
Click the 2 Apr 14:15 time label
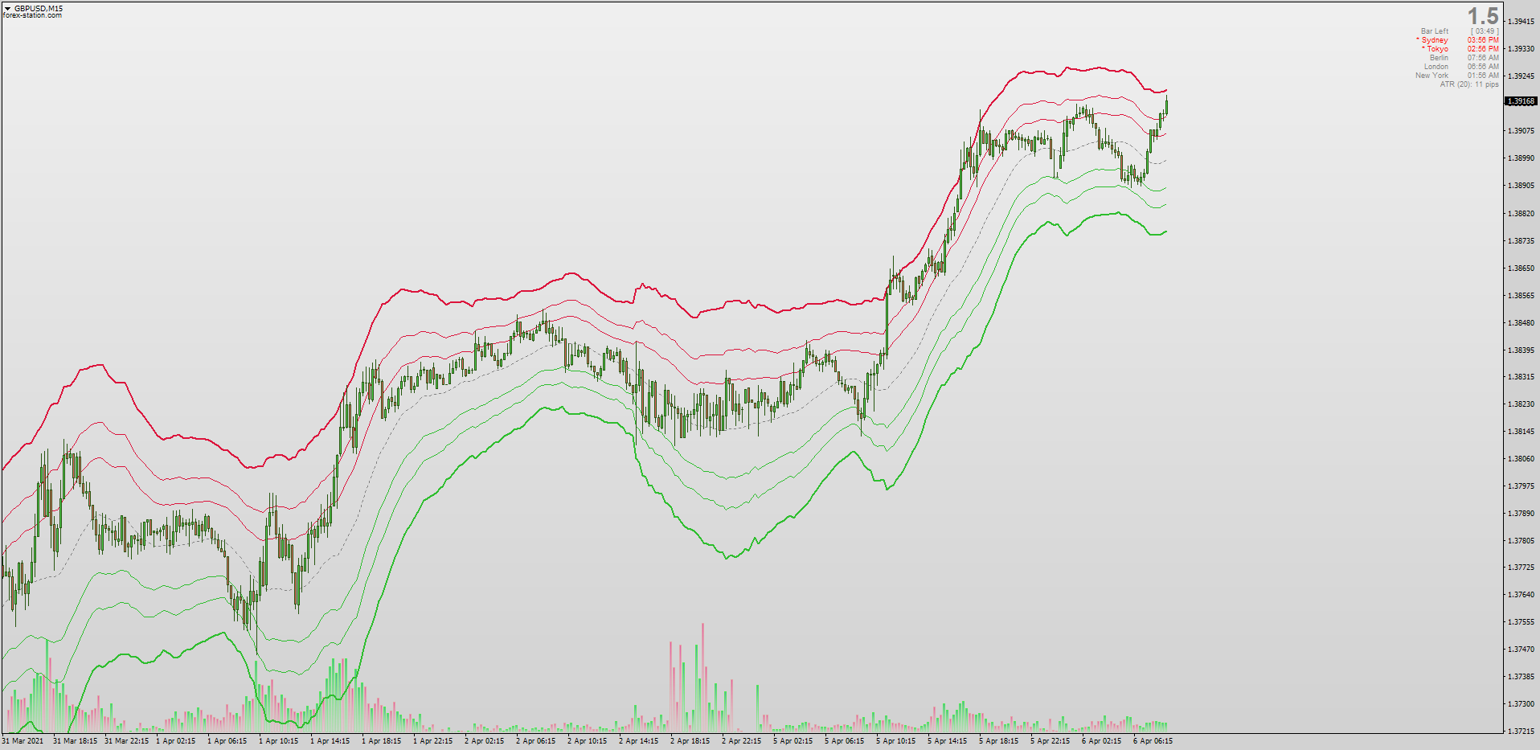click(639, 741)
